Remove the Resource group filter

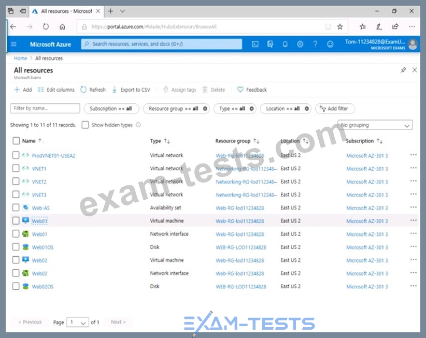[205, 109]
